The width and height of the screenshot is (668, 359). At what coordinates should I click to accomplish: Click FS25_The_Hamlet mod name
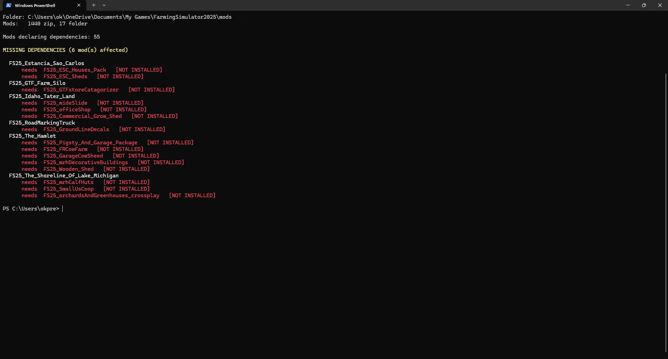click(32, 136)
